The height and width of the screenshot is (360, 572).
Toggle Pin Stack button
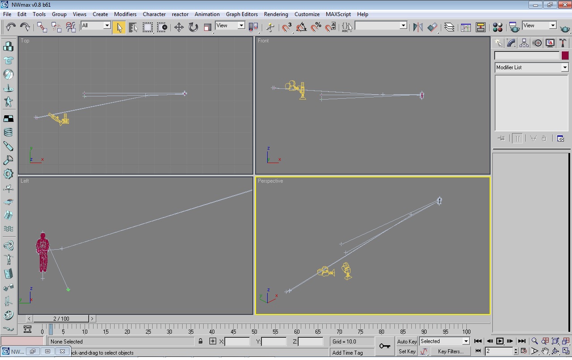click(x=501, y=138)
